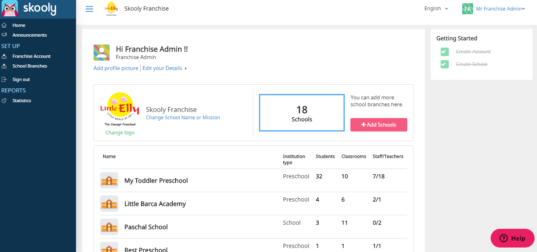
Task: Expand the Edit your Details arrow
Action: 186,68
